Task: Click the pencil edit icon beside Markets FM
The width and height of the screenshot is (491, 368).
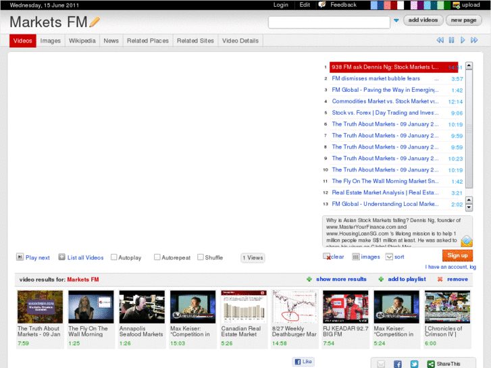Action: [95, 22]
